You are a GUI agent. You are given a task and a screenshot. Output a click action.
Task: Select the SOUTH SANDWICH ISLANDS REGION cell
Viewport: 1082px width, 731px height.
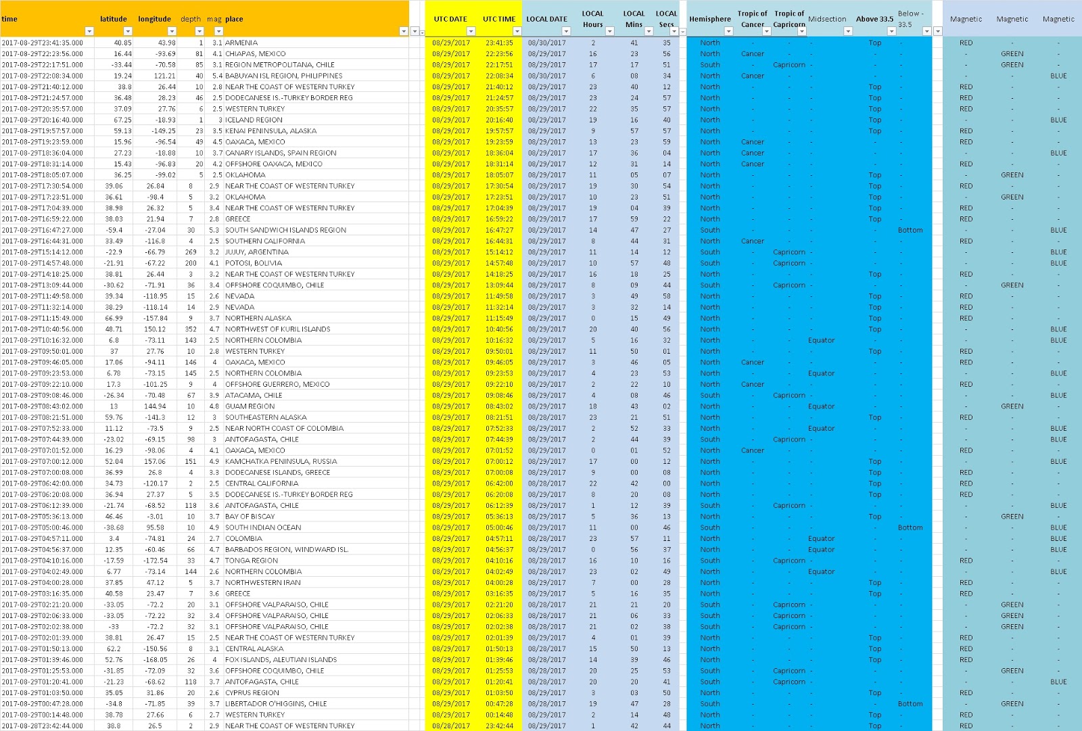[x=316, y=230]
